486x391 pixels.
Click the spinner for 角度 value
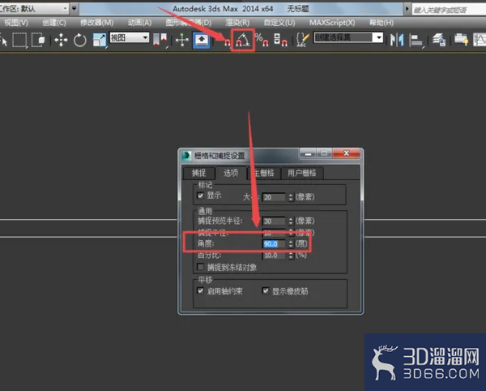tap(291, 244)
